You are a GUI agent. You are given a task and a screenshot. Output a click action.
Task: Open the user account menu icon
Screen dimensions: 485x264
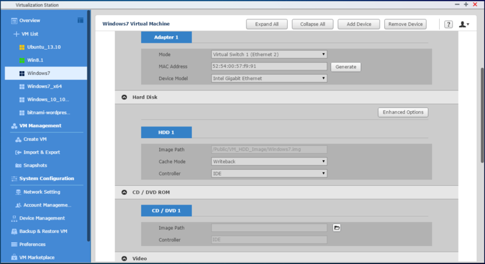(x=464, y=24)
